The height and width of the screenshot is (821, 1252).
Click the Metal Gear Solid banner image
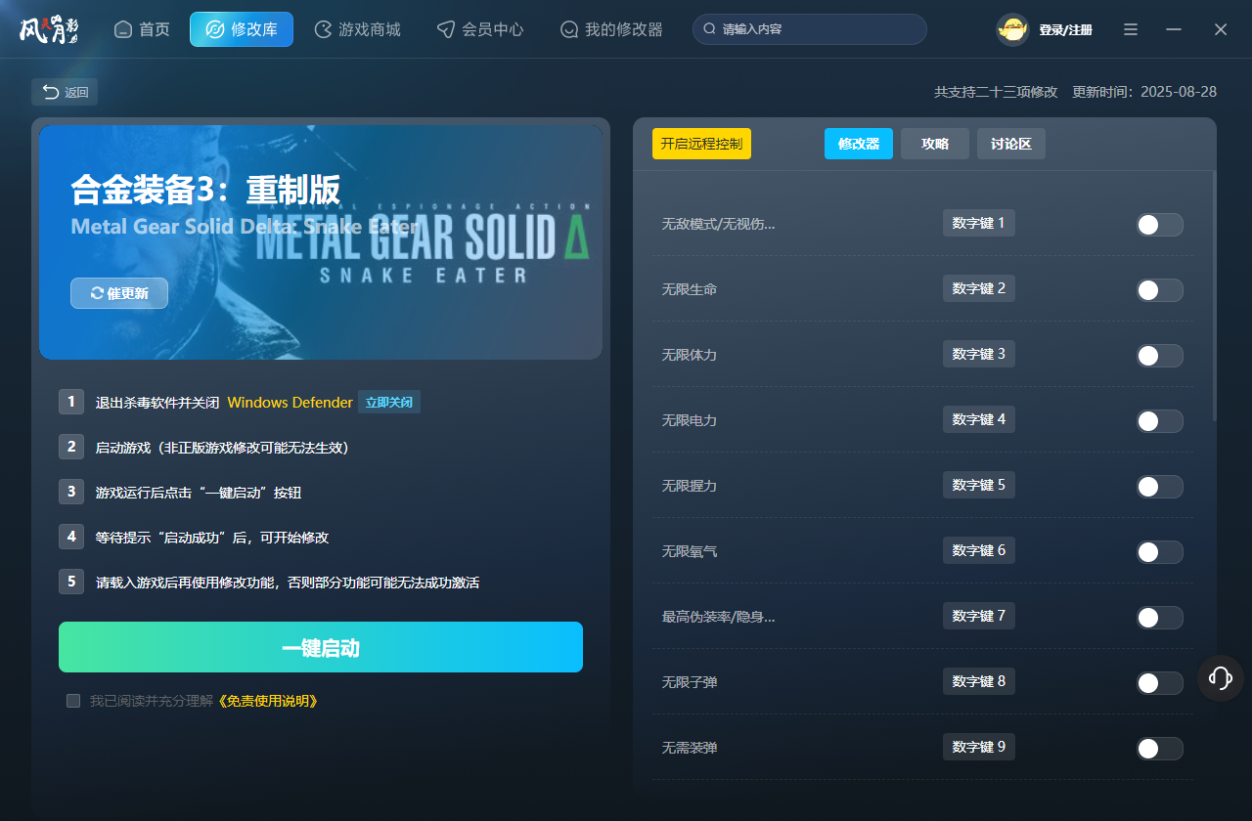tap(321, 241)
